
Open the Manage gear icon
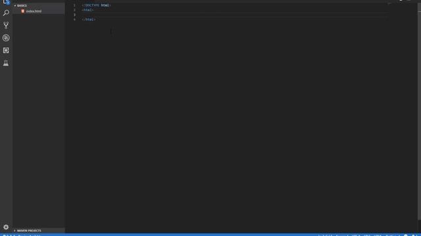tap(6, 227)
